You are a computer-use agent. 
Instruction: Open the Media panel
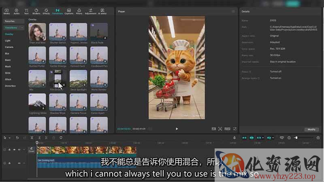6,11
